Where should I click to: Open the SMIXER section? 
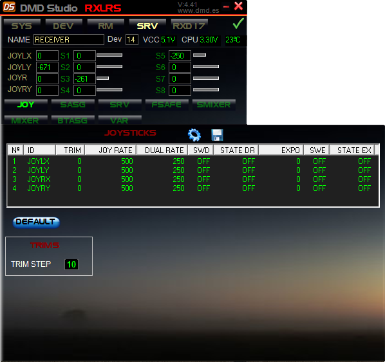pos(214,104)
